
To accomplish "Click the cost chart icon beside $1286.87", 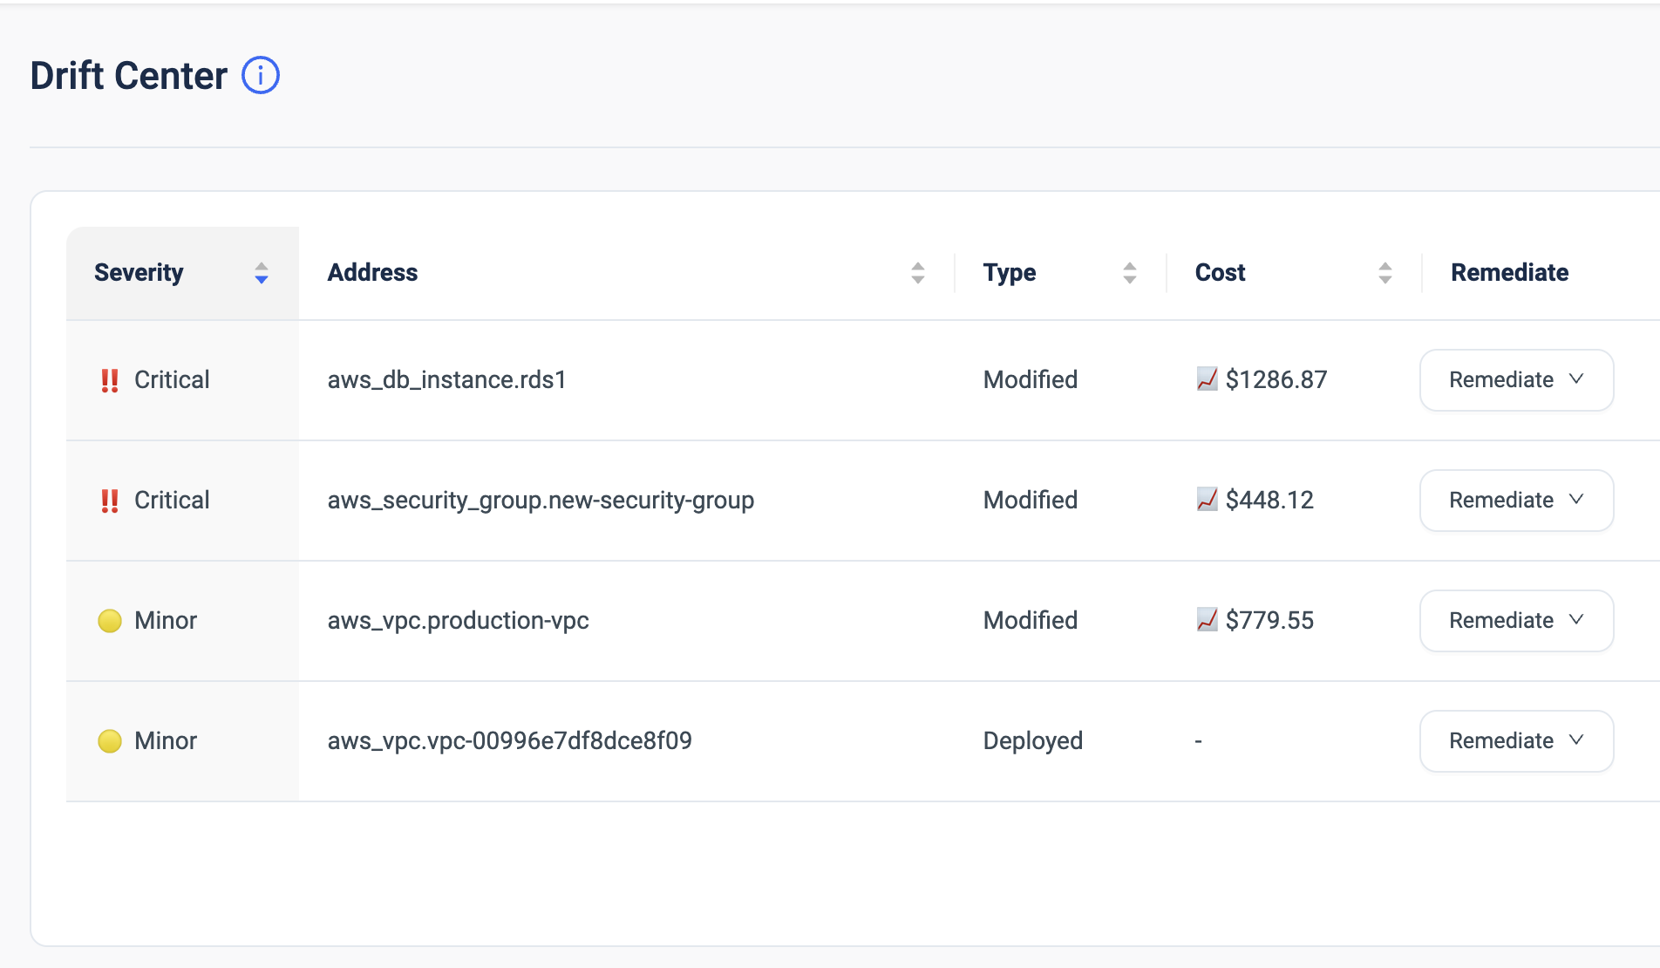I will [1207, 379].
